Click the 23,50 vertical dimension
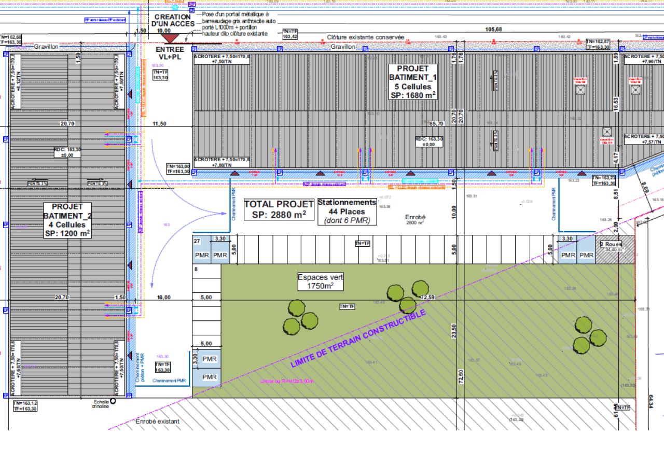664x451 pixels. pos(454,330)
